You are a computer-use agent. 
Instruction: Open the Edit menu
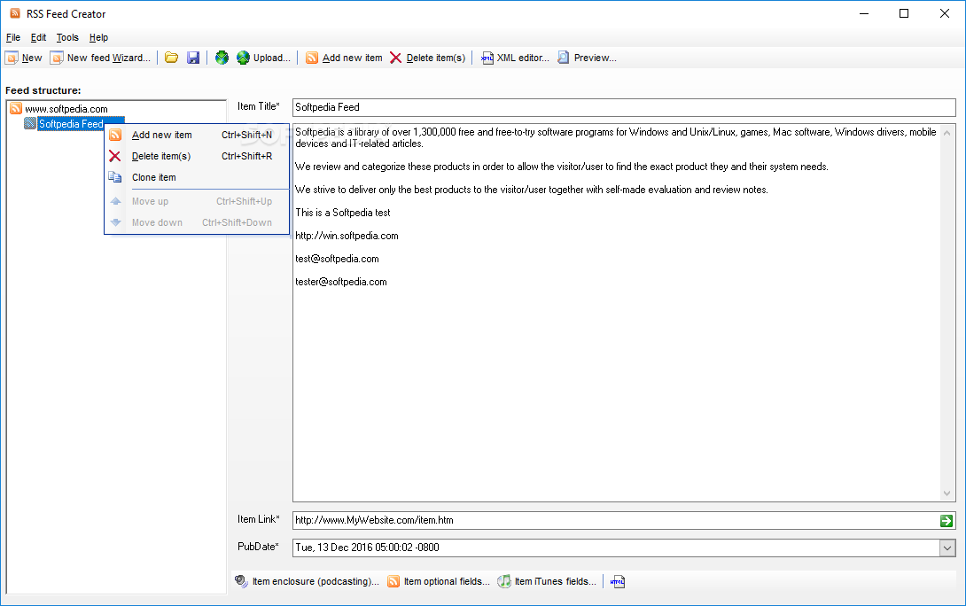[38, 37]
